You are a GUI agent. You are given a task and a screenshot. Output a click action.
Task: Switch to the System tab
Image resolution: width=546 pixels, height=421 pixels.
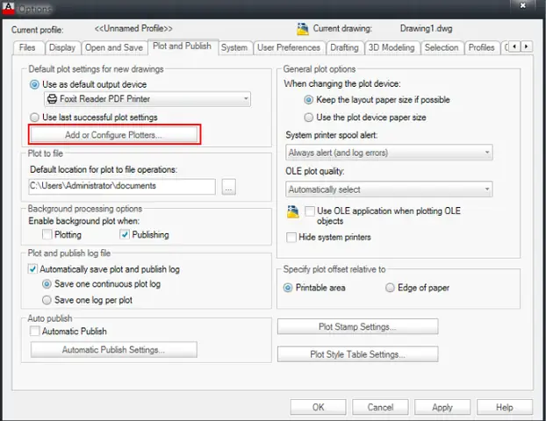point(234,47)
